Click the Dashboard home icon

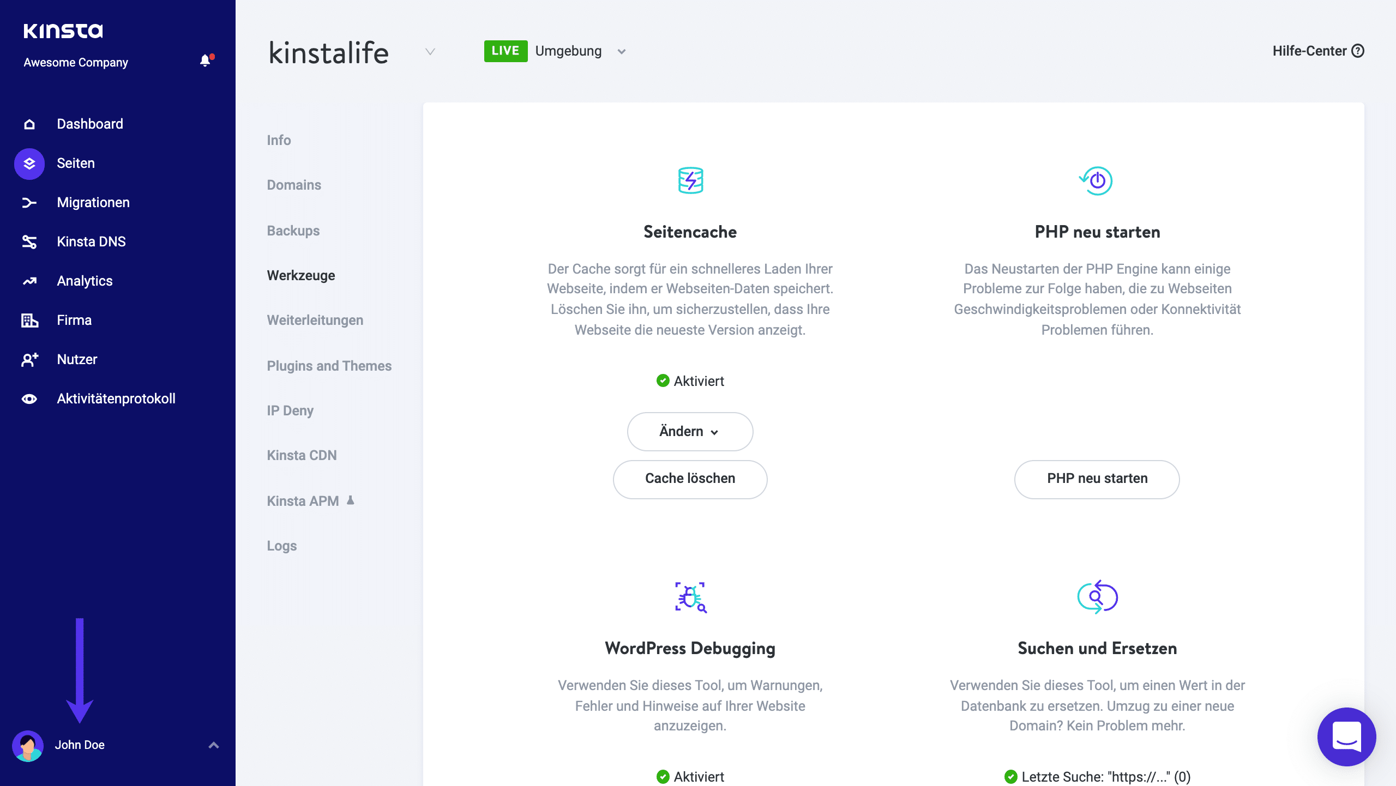[29, 124]
